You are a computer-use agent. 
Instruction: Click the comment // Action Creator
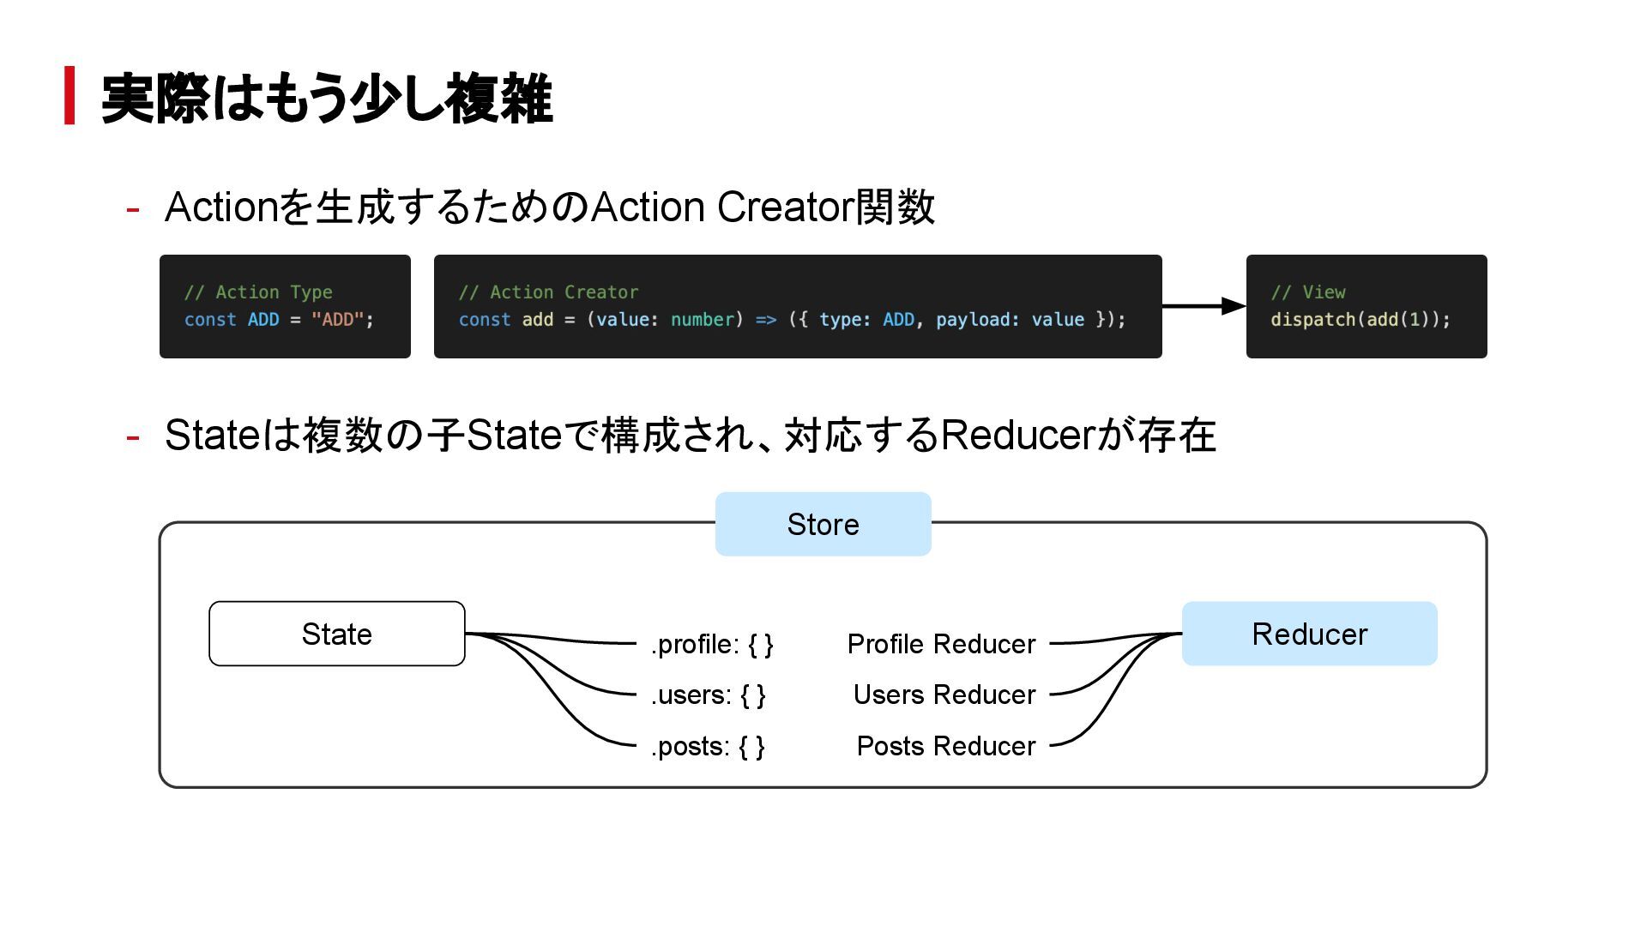click(548, 292)
